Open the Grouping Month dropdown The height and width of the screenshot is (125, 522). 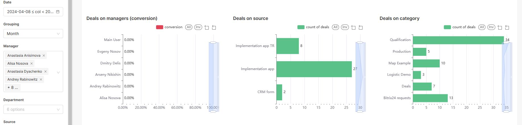33,34
